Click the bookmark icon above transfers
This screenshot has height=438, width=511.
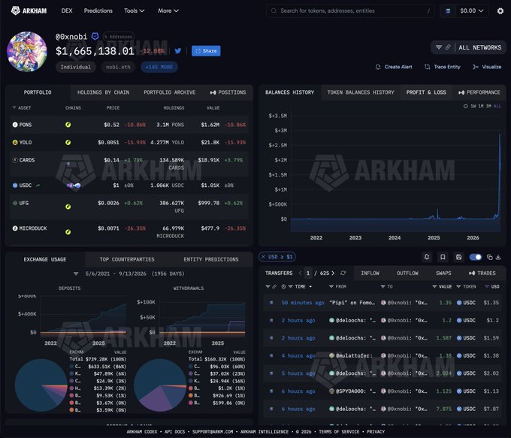click(443, 257)
